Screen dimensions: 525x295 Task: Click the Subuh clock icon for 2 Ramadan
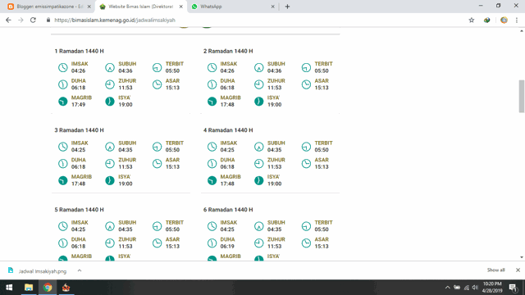(x=258, y=67)
